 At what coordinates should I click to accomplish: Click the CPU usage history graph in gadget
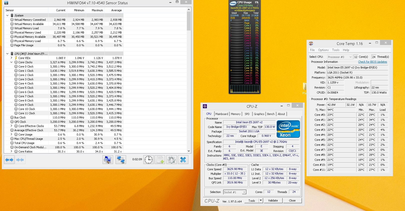[245, 88]
